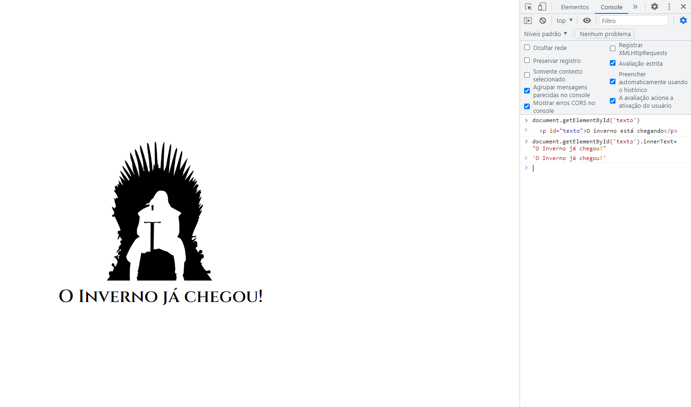Check Registrar XMLHttpRequests option

pyautogui.click(x=613, y=49)
